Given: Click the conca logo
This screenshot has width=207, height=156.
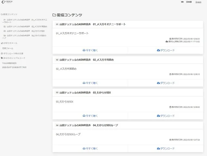Looking at the screenshot, I should 7,2.
